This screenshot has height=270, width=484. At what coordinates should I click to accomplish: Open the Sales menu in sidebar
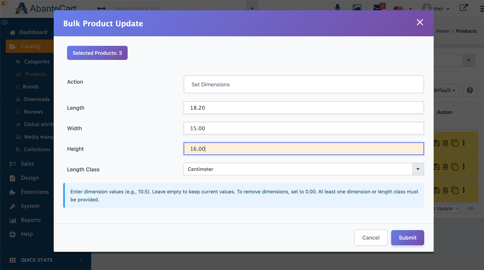27,164
